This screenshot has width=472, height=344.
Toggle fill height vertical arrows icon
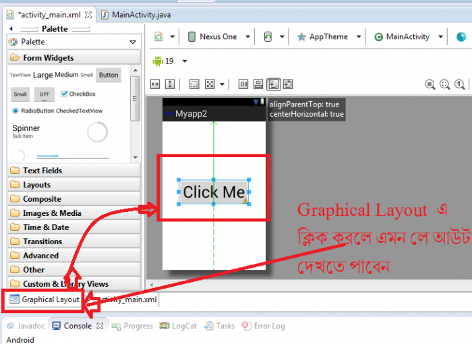(170, 84)
